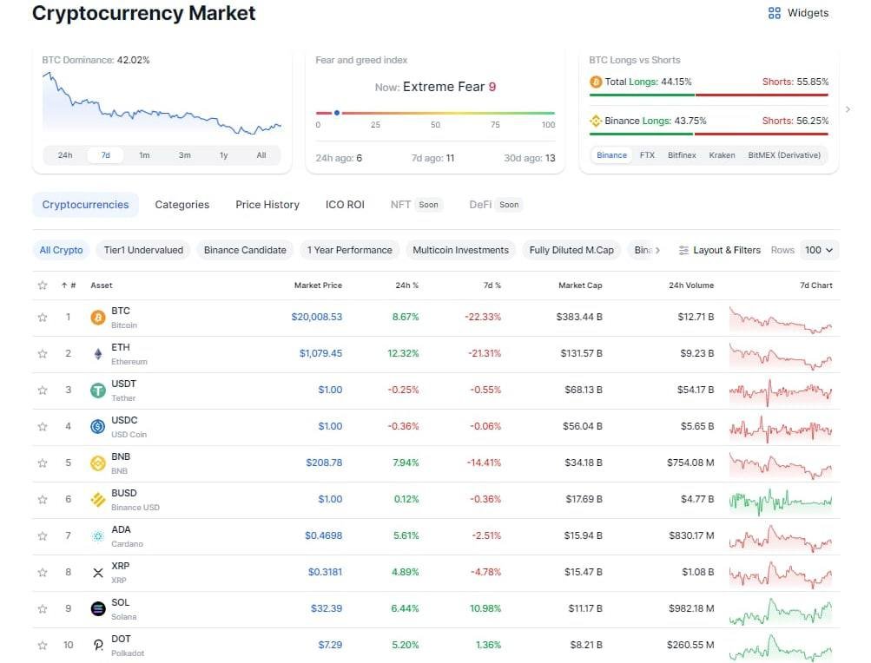Image resolution: width=871 pixels, height=663 pixels.
Task: Apply the Multicoin Investments filter
Action: [x=460, y=251]
